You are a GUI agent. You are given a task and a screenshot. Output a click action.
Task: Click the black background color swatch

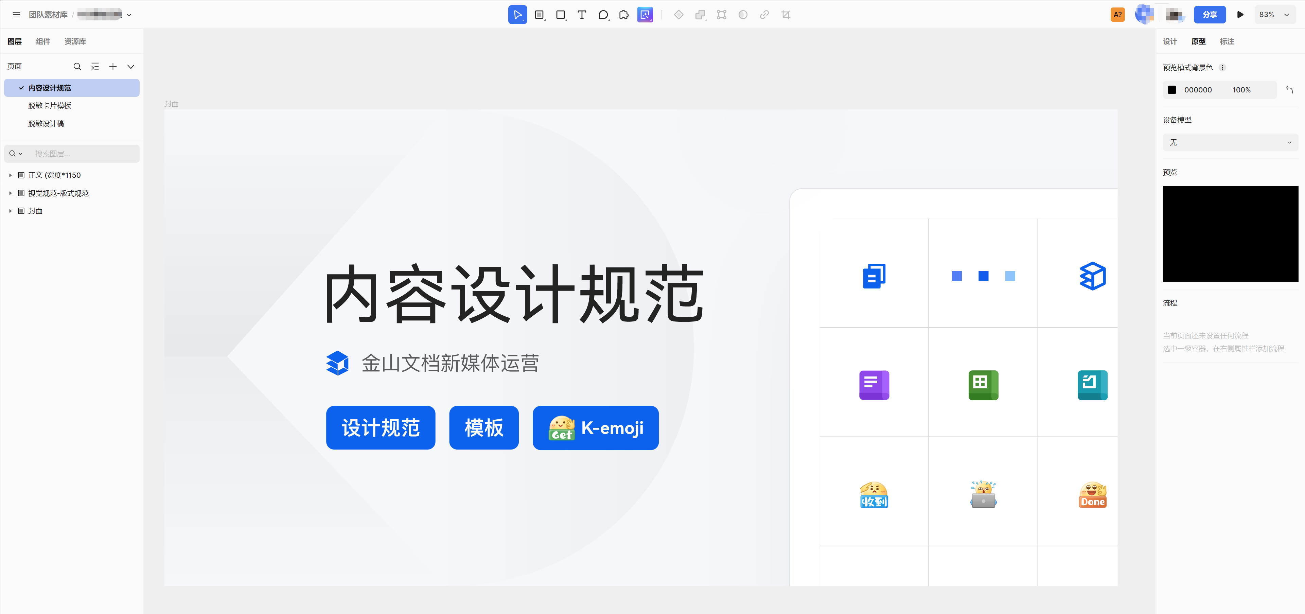1172,90
